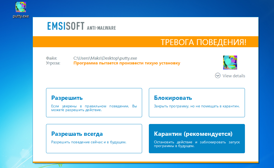Click the orange threat description text
Viewport: 274px width, 168px height.
coord(127,63)
